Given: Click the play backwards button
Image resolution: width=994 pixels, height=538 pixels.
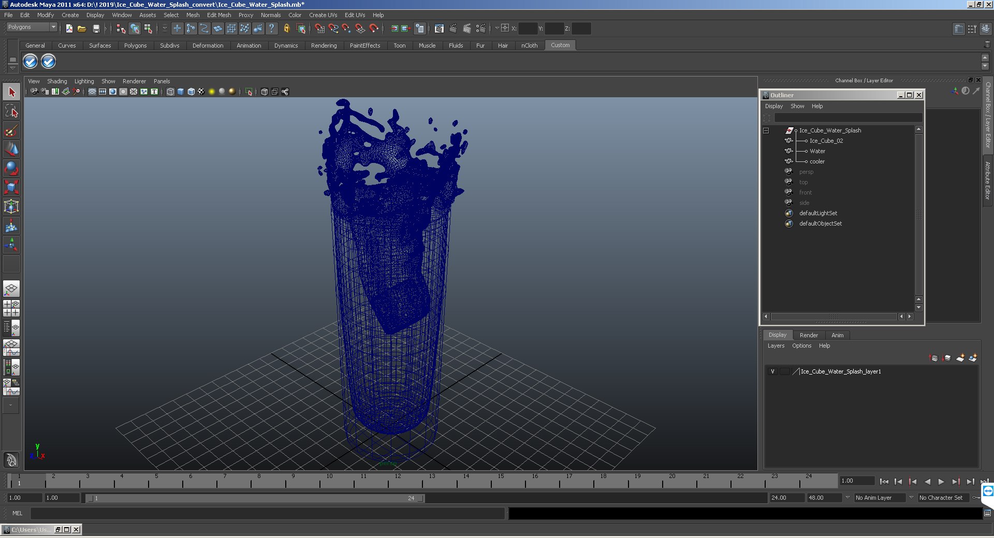Looking at the screenshot, I should point(927,482).
